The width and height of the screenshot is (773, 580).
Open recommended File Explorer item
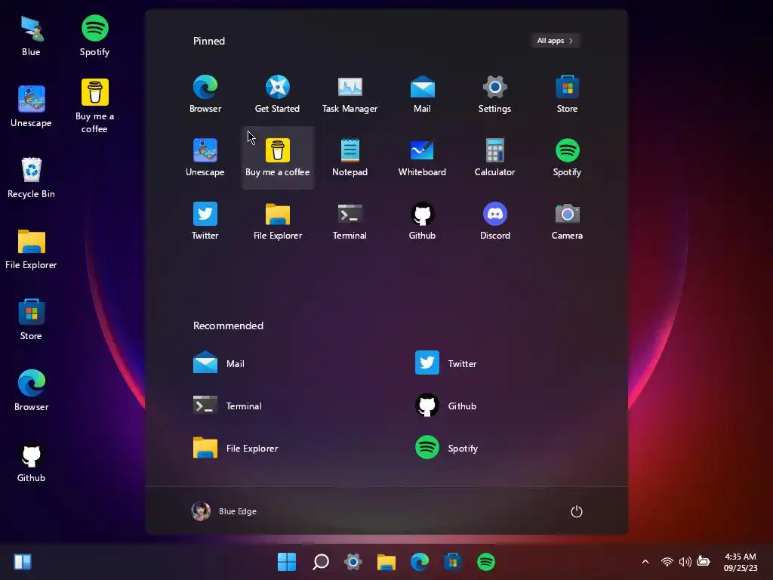(x=236, y=449)
